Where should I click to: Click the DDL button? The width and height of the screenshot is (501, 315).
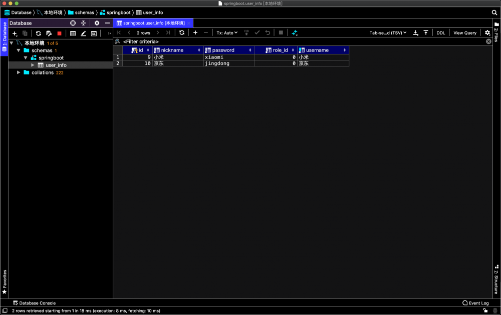click(440, 33)
